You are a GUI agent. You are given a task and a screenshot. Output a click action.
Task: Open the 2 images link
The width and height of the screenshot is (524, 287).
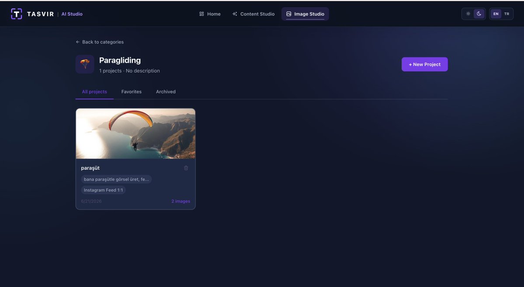coord(181,202)
